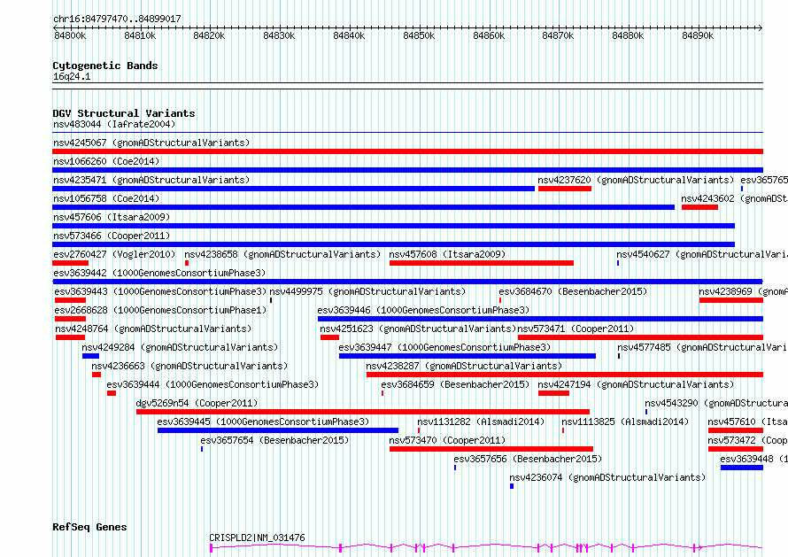Click the 84880k ruler tick
788x557 pixels.
628,35
